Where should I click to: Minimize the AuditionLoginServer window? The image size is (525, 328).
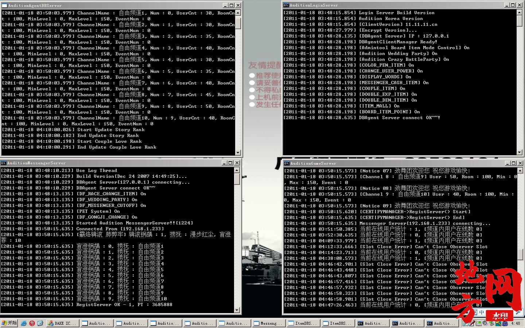[507, 5]
